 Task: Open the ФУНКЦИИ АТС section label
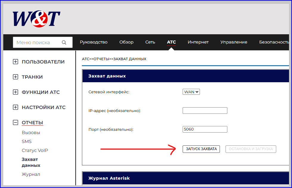tap(41, 92)
